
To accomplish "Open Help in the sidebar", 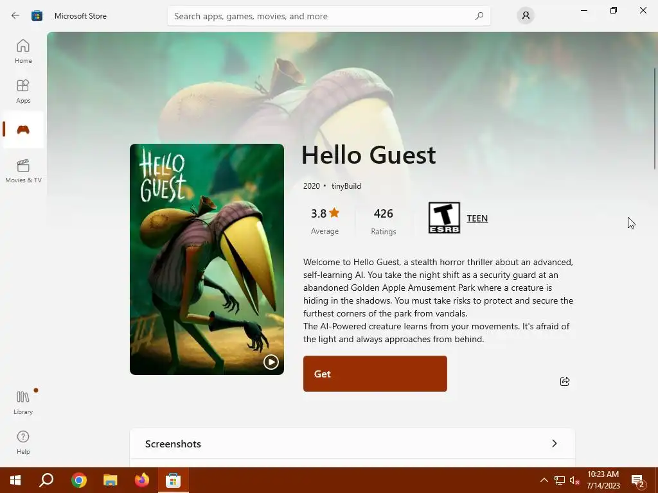I will tap(23, 442).
